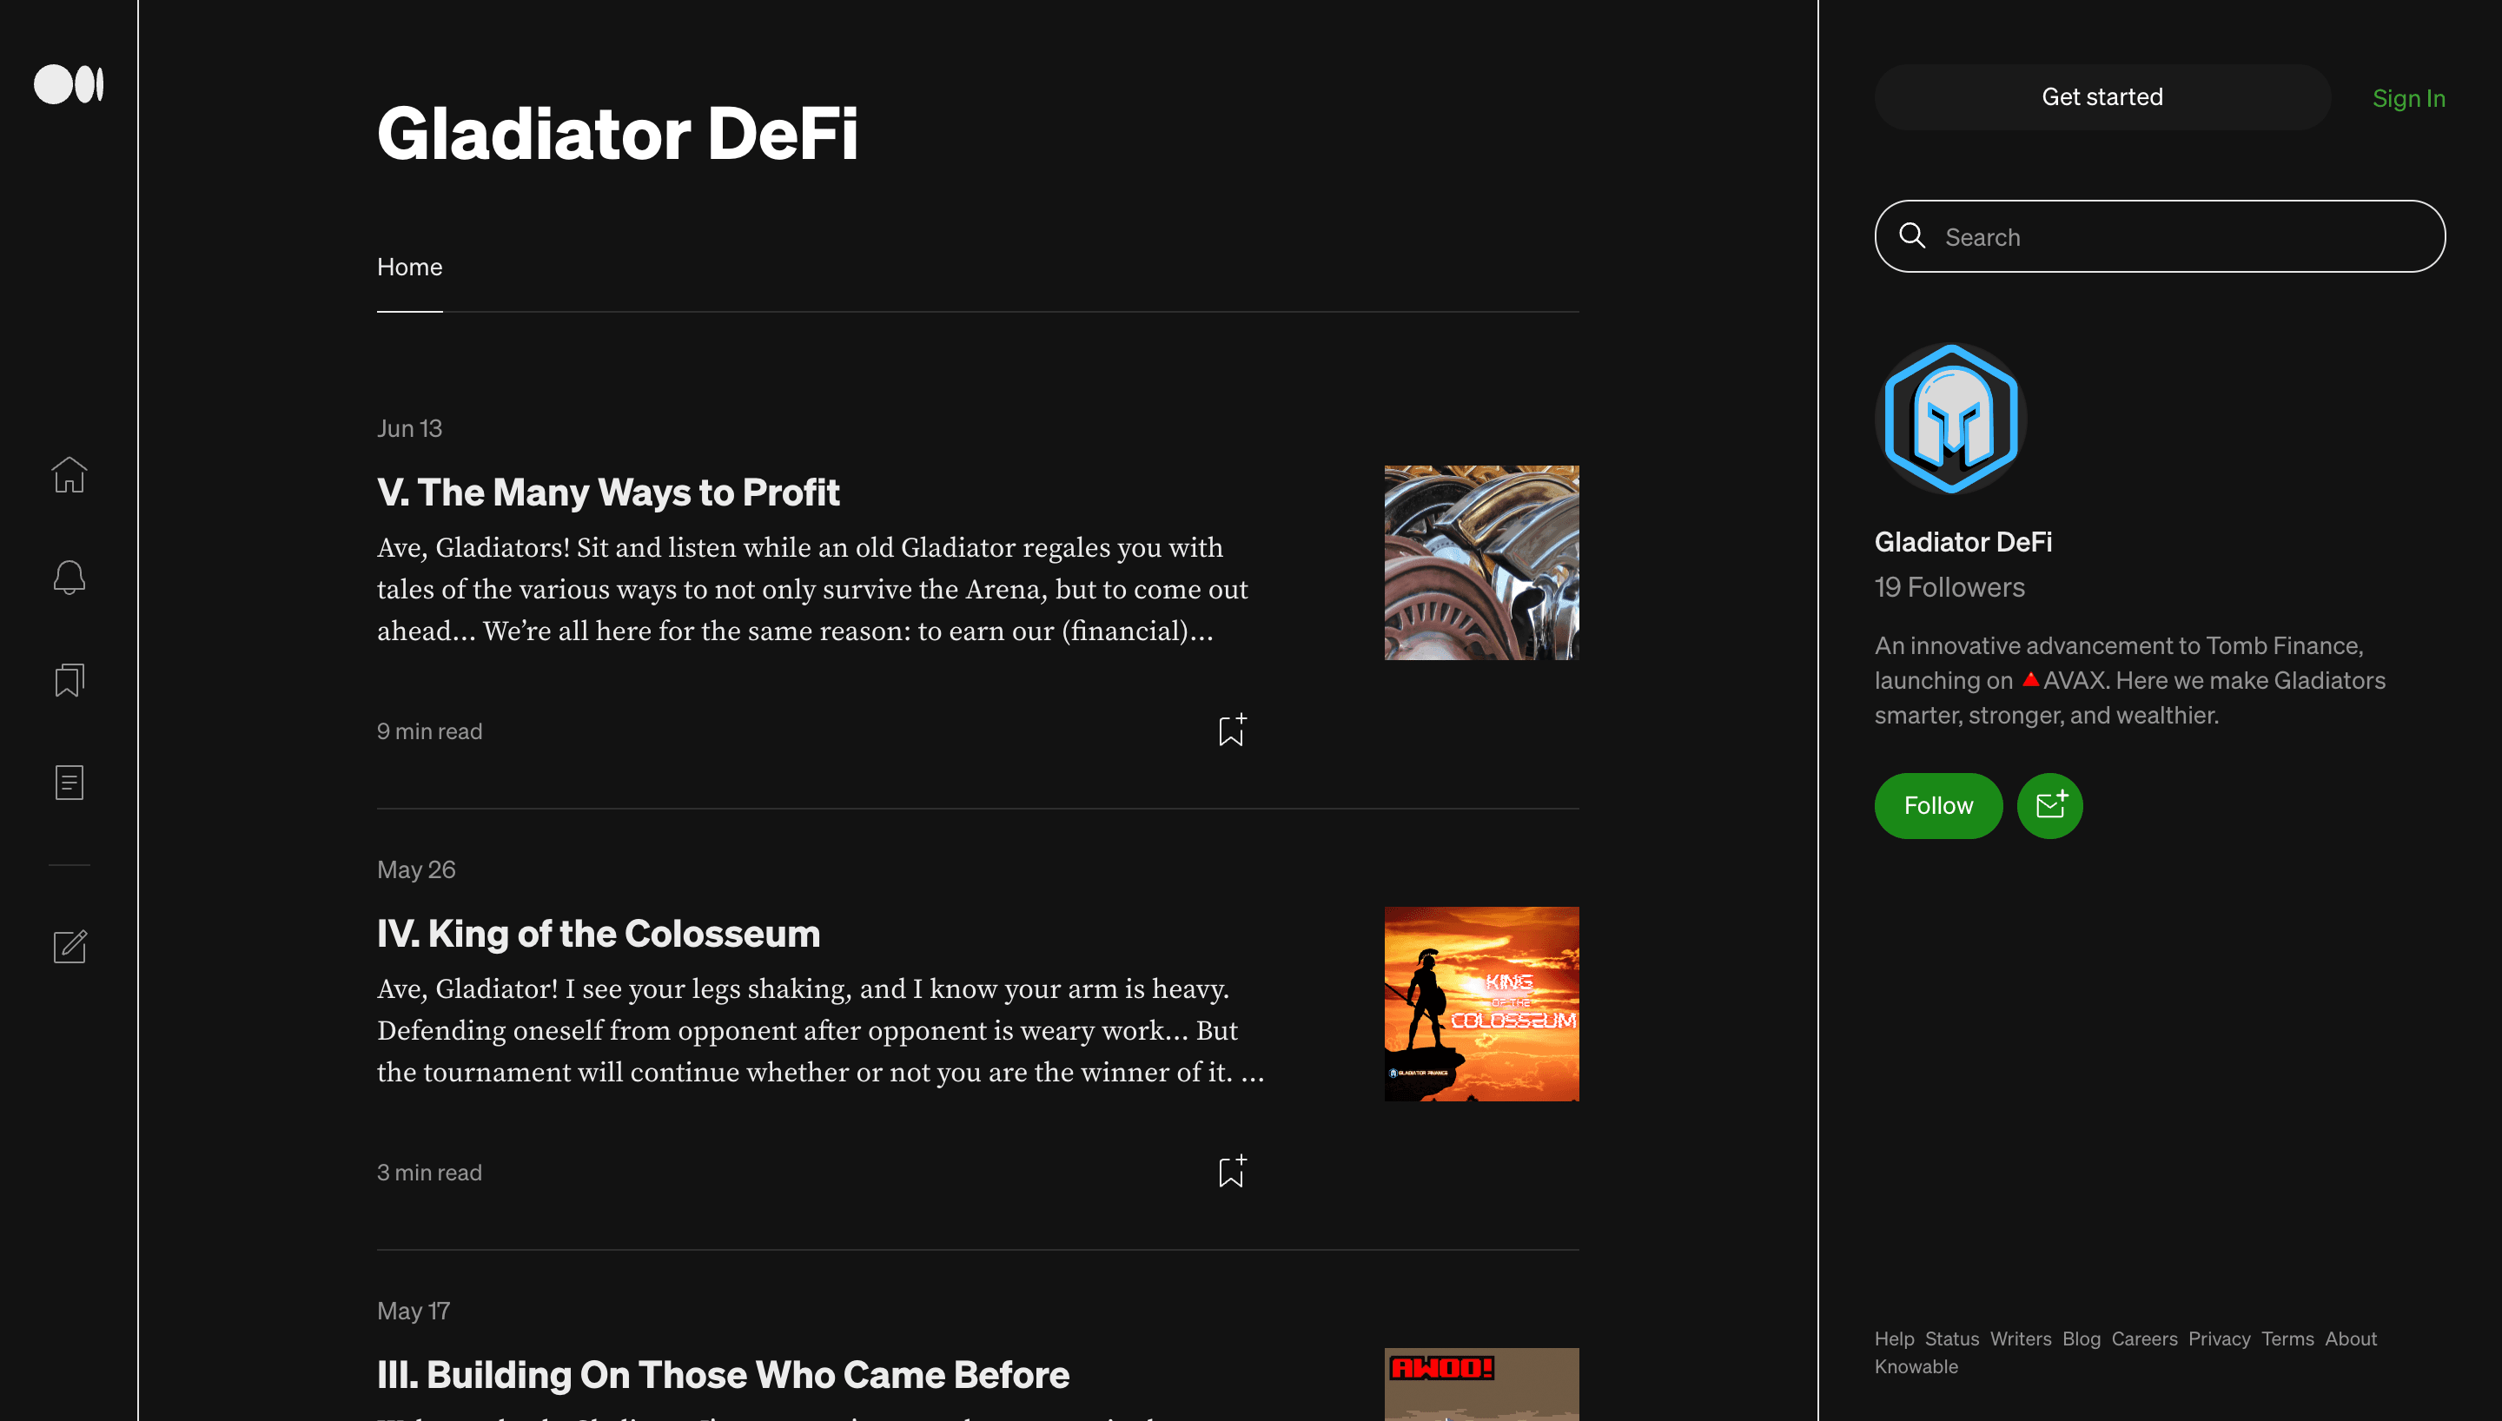Click the search magnifier icon

(1911, 236)
